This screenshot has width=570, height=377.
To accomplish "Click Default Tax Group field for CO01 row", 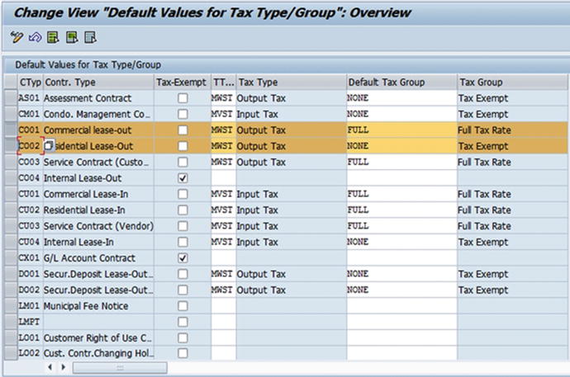I will click(x=401, y=130).
